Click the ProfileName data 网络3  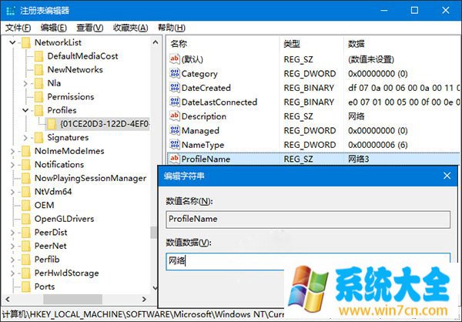[358, 159]
